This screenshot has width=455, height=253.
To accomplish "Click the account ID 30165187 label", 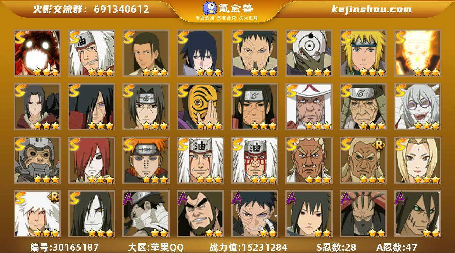I will (x=65, y=247).
